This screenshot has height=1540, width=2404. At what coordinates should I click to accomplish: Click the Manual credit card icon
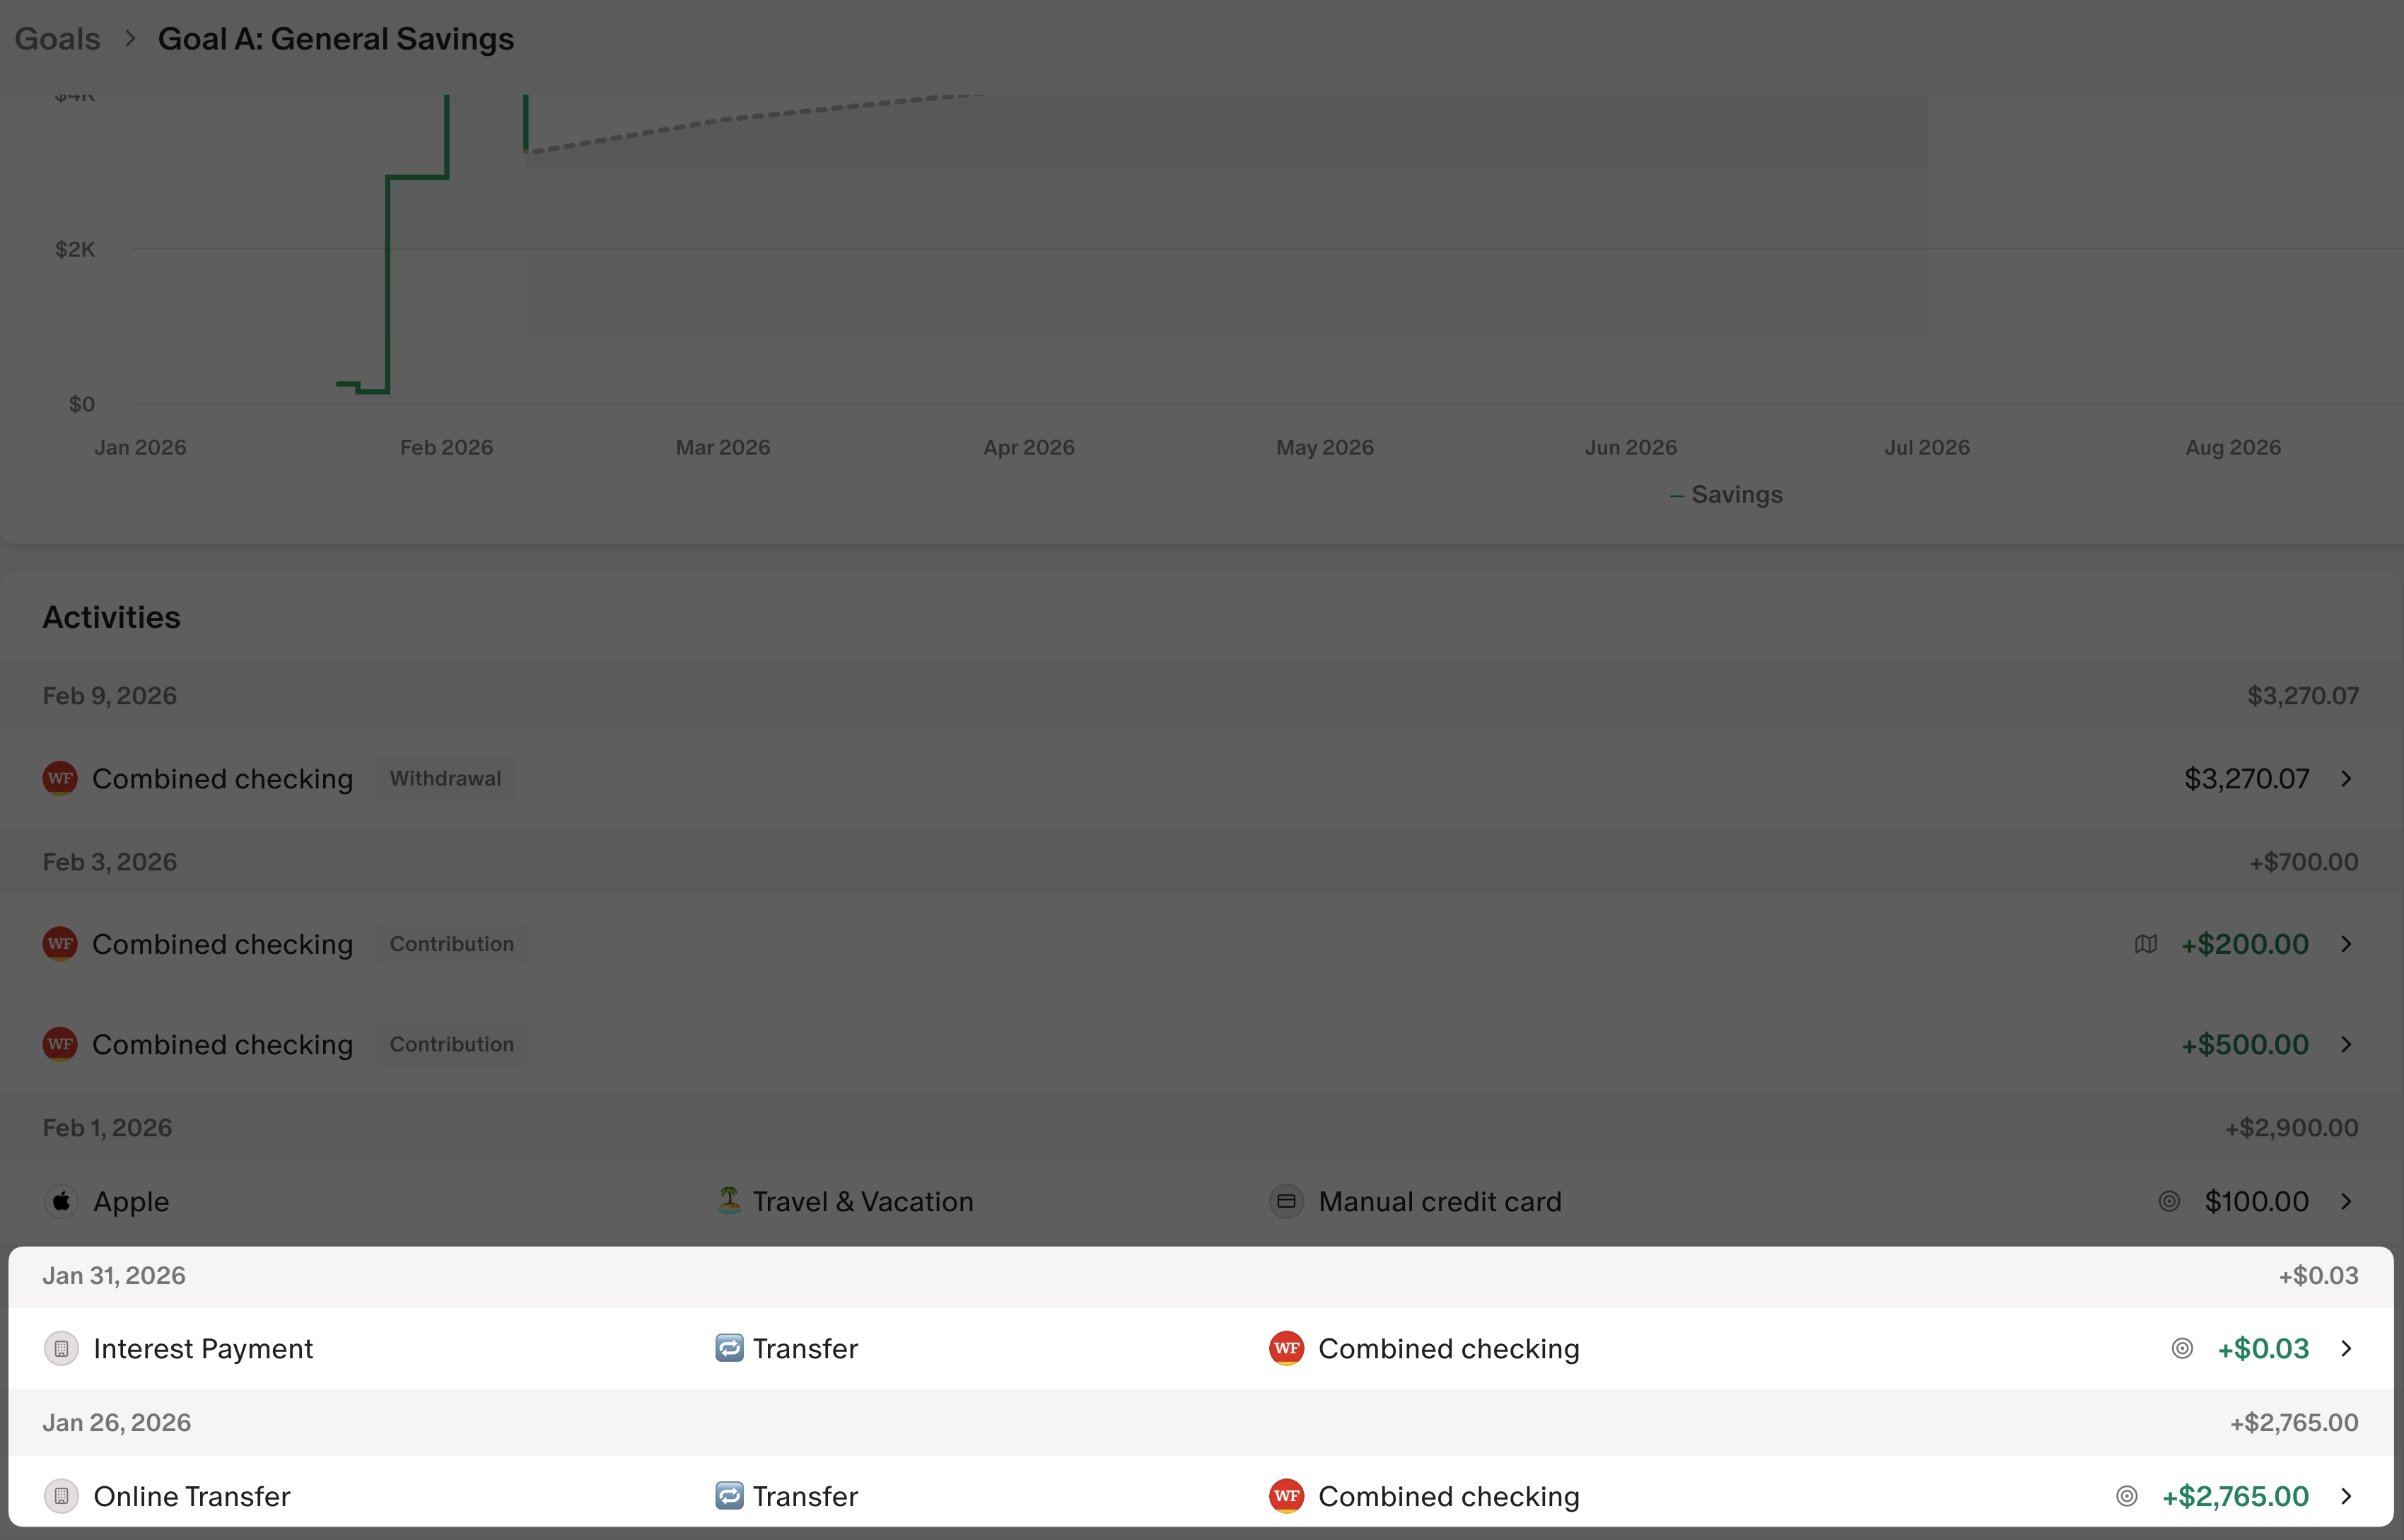pyautogui.click(x=1286, y=1201)
